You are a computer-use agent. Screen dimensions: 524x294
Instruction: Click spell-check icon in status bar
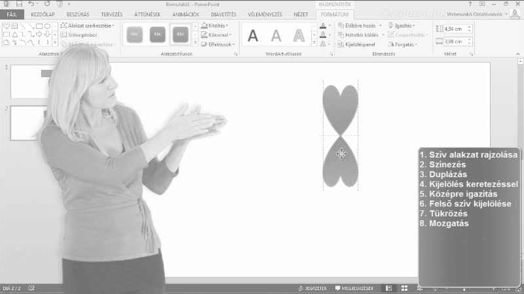click(x=31, y=288)
